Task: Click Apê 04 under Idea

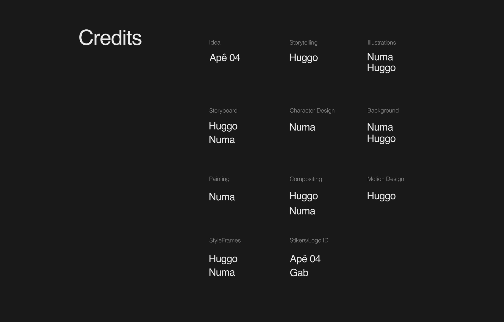Action: 225,58
